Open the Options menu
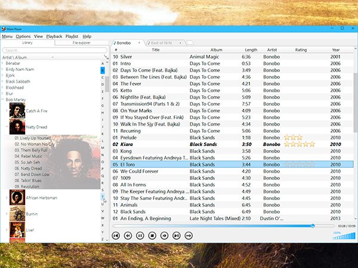358x268 pixels. point(23,36)
